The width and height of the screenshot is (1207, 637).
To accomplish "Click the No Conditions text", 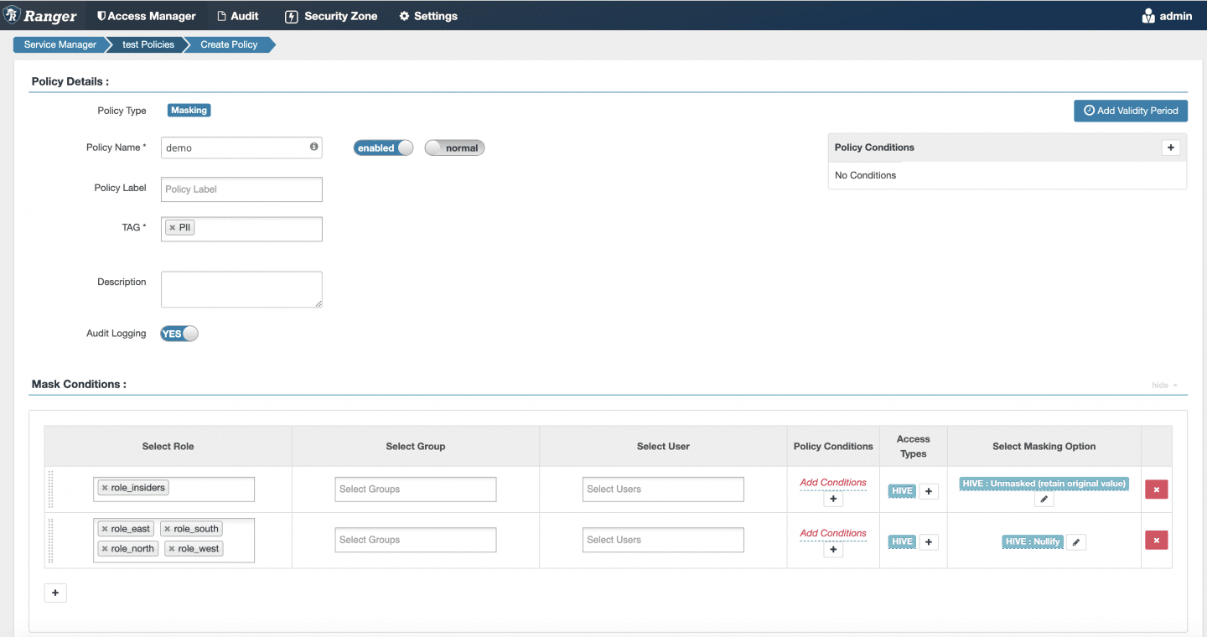I will (865, 175).
